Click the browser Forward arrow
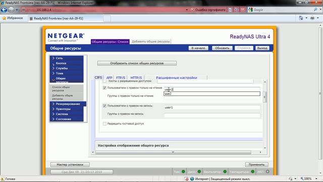The height and width of the screenshot is (182, 323). click(x=11, y=10)
